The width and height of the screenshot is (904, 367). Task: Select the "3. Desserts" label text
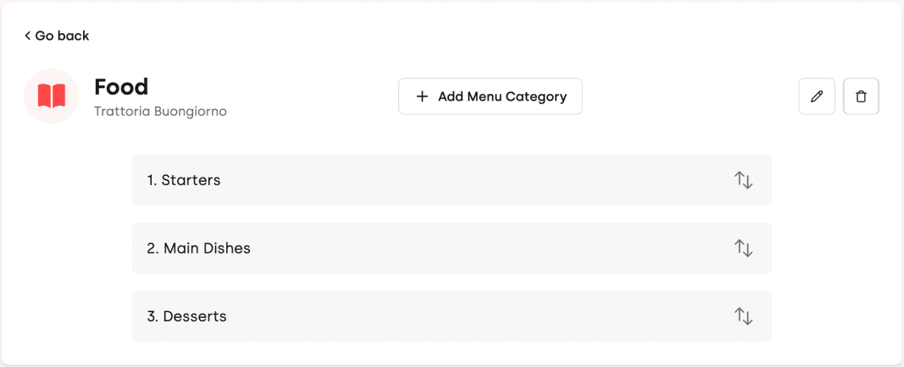tap(186, 316)
